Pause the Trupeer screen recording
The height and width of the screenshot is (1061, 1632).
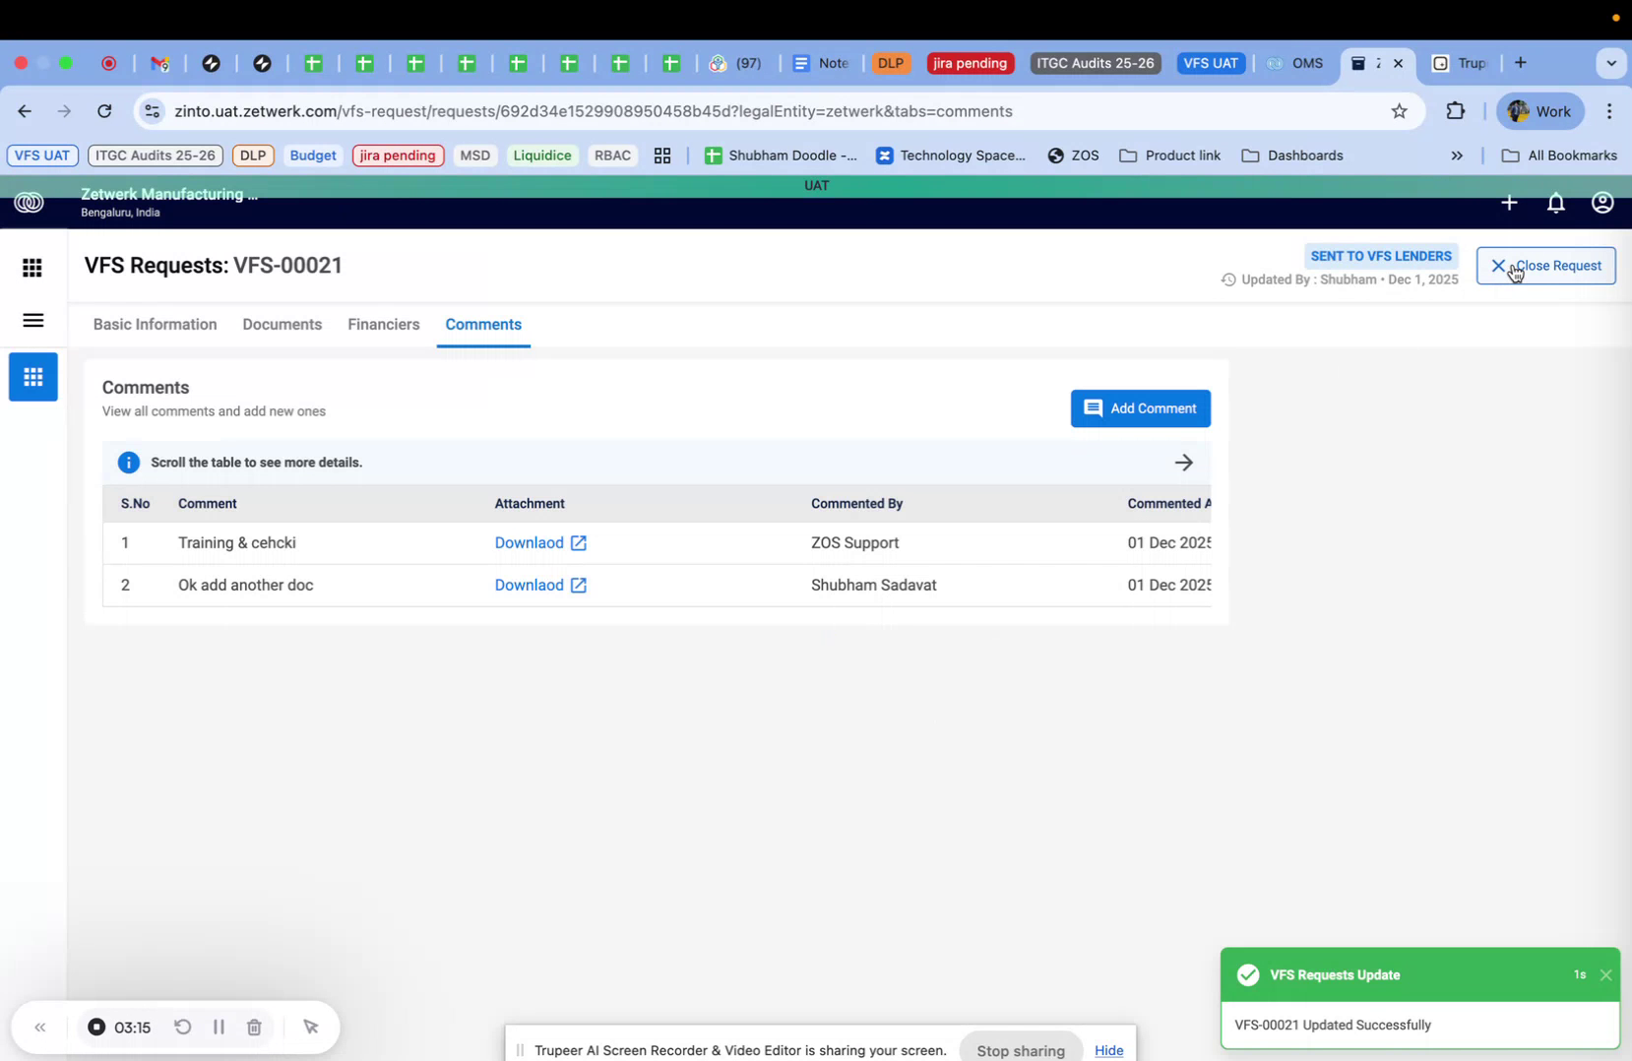(219, 1027)
